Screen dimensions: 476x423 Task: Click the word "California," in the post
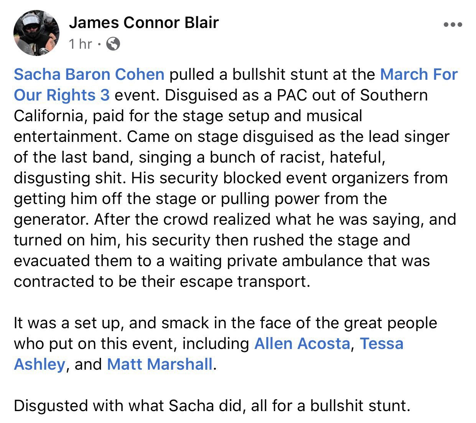51,116
